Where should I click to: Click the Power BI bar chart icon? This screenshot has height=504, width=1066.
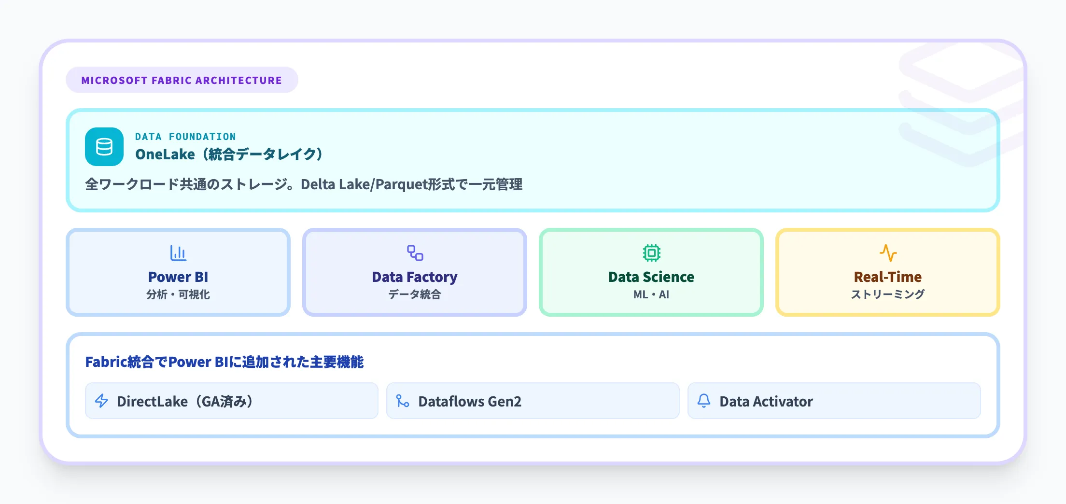(178, 253)
